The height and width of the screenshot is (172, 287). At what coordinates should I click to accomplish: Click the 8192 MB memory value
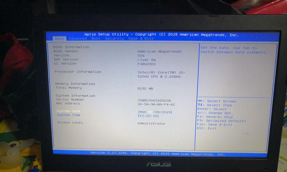pos(145,89)
